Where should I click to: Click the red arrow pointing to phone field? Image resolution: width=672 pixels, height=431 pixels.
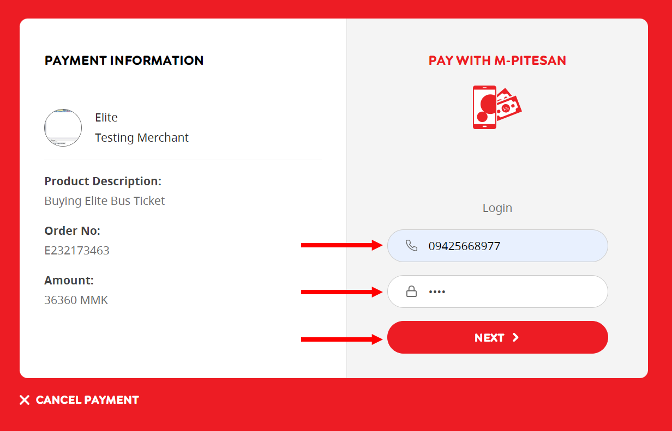[x=341, y=245]
